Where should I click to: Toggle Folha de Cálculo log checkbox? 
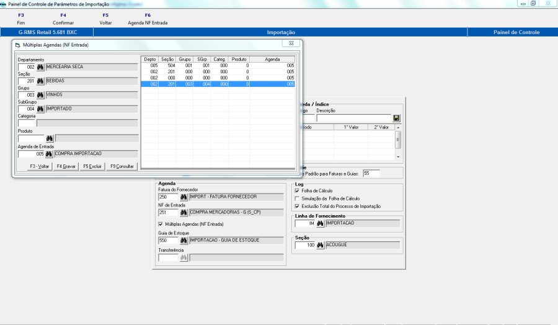pyautogui.click(x=297, y=191)
